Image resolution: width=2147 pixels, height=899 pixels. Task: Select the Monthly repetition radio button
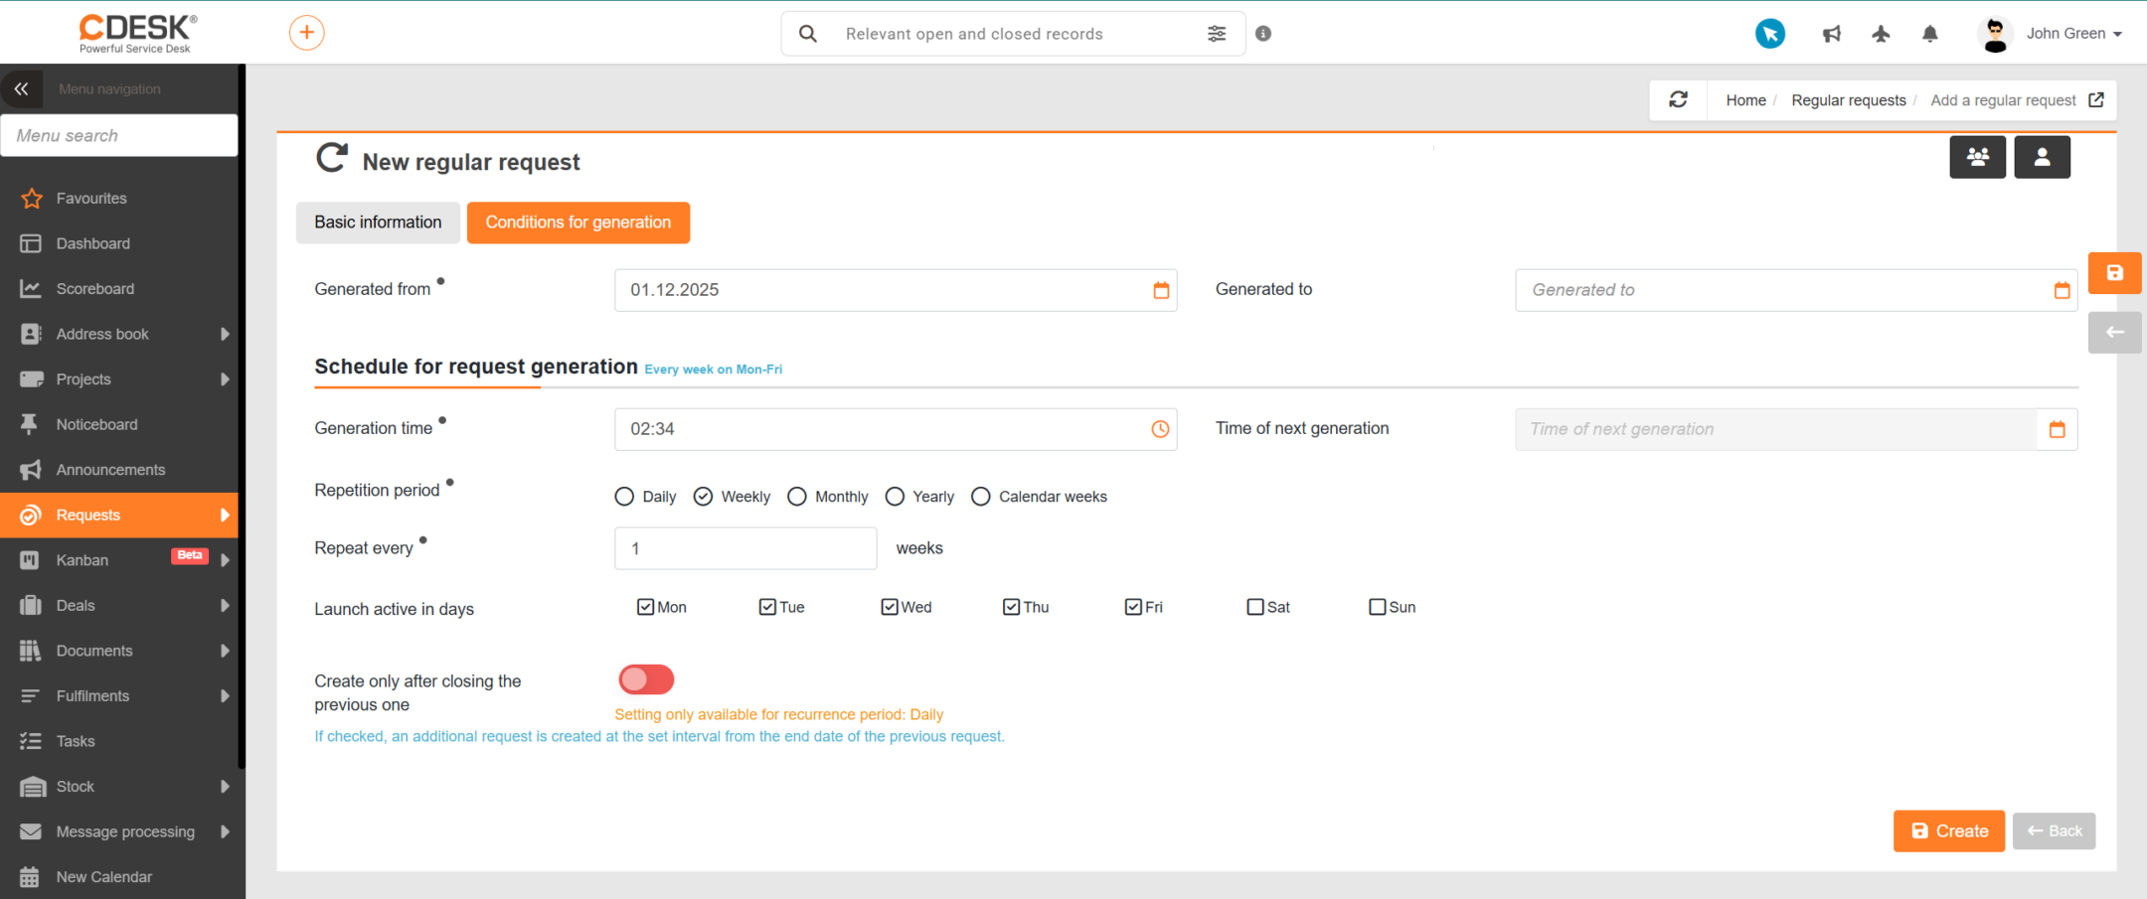[797, 497]
